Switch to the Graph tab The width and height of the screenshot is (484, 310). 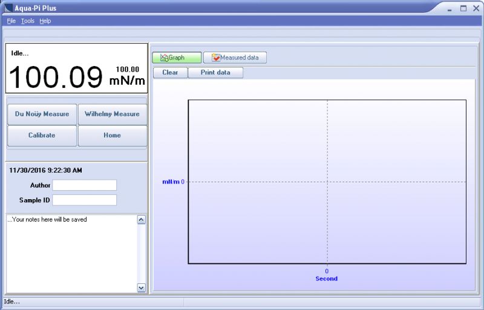[177, 58]
